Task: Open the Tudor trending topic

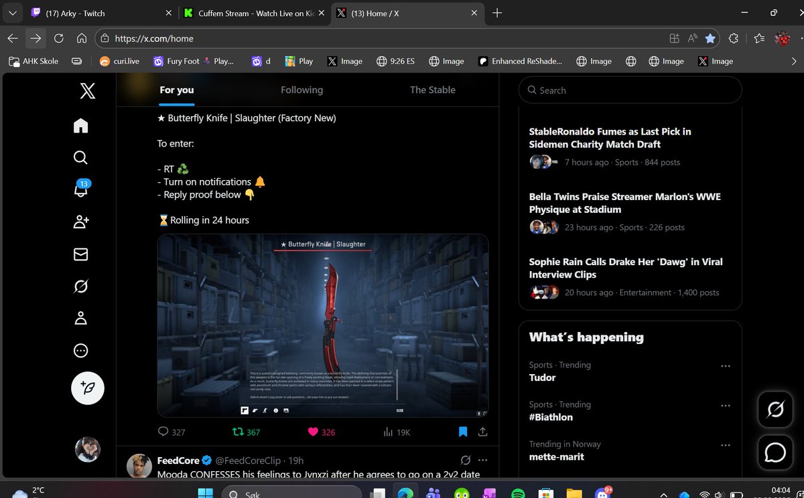Action: pos(543,378)
